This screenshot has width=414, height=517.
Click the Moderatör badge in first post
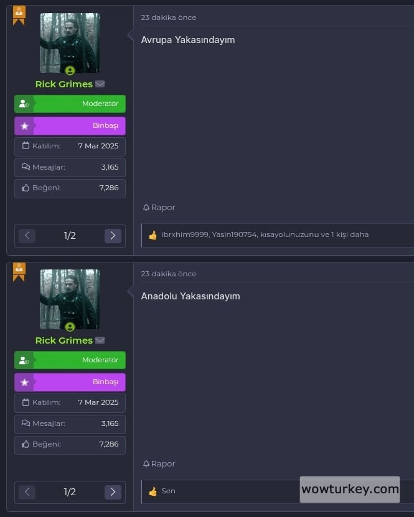[x=70, y=104]
